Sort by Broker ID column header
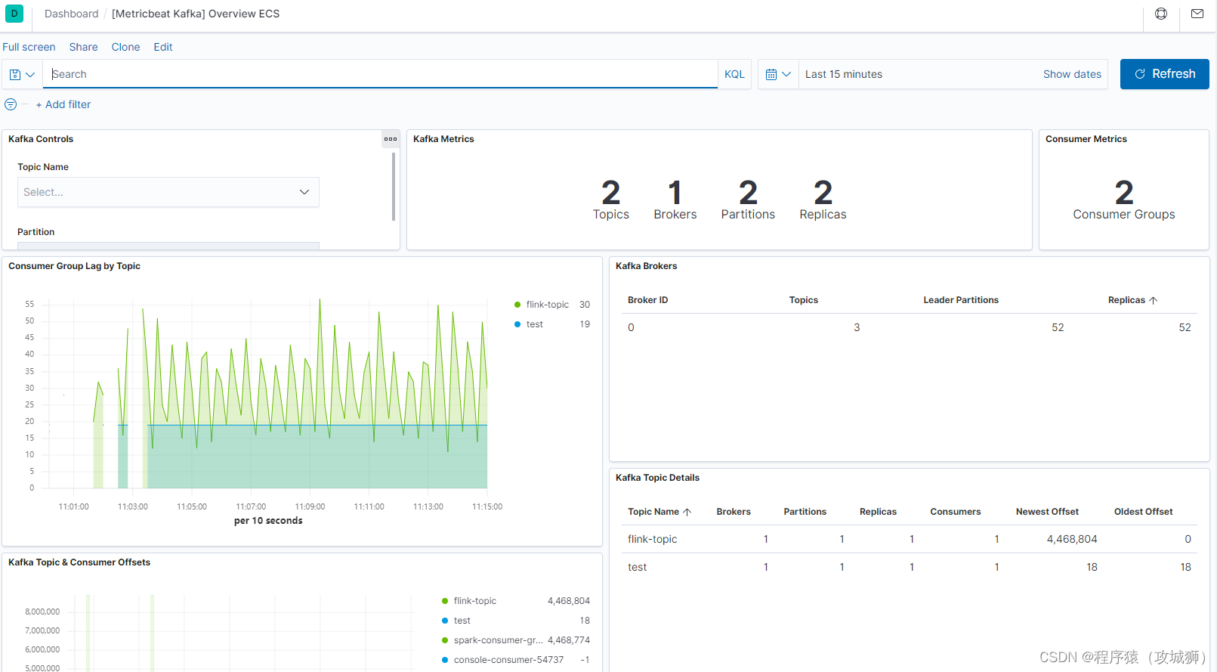Viewport: 1217px width, 672px height. coord(647,300)
